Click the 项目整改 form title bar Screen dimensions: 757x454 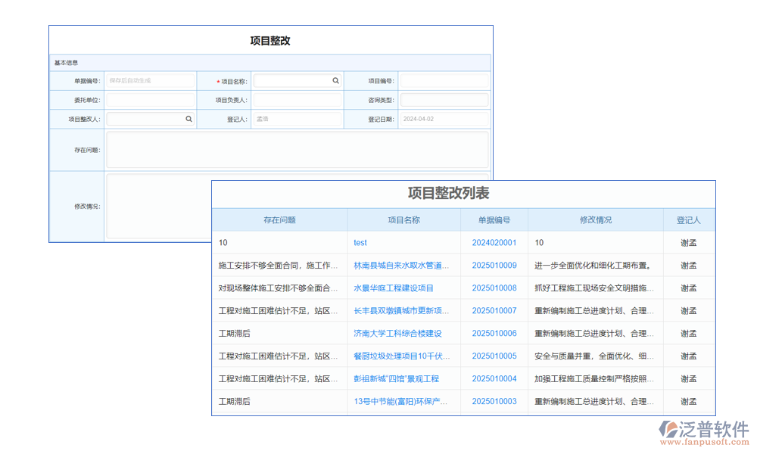(269, 40)
